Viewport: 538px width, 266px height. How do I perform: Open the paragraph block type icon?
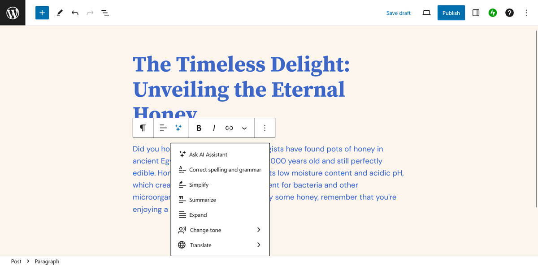(x=143, y=128)
